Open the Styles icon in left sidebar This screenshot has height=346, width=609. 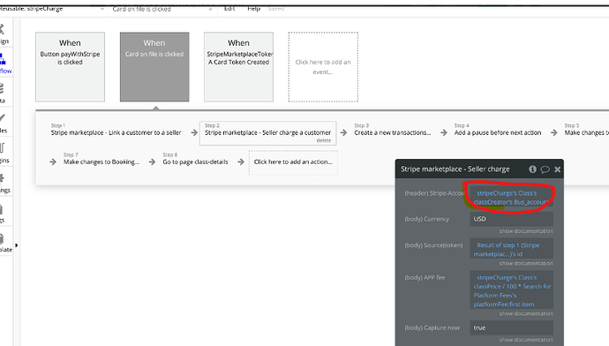click(x=4, y=123)
